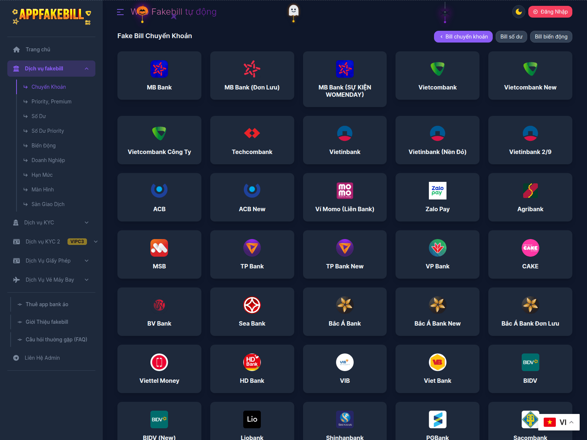587x440 pixels.
Task: Open the plain Bắc Á Bank card
Action: pyautogui.click(x=345, y=312)
